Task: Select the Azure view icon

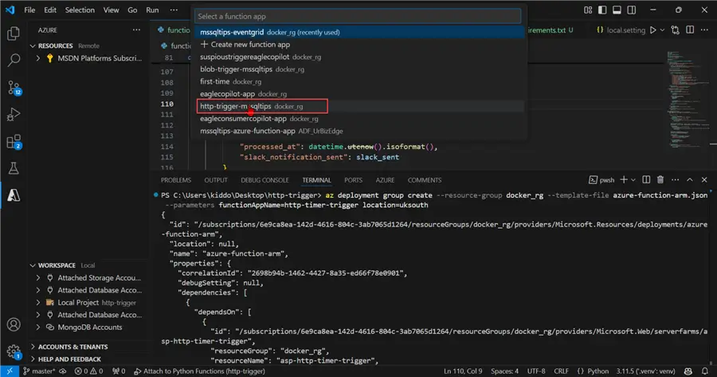Action: point(14,195)
